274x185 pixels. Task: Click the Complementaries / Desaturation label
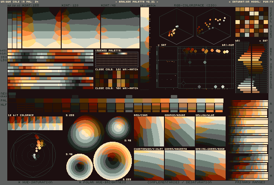(x=180, y=182)
